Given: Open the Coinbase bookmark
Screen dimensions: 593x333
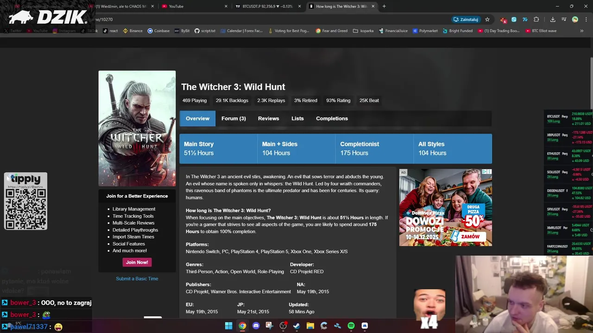Looking at the screenshot, I should [x=158, y=31].
